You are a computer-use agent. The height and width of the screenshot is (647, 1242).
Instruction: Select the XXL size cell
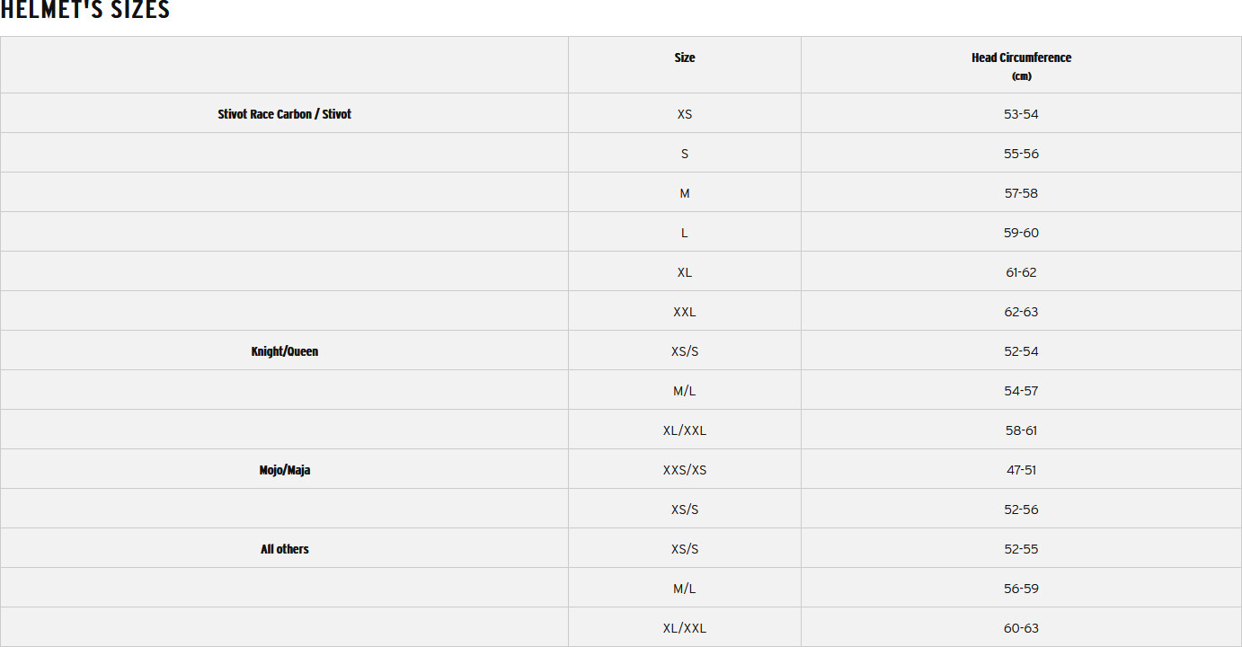(685, 312)
